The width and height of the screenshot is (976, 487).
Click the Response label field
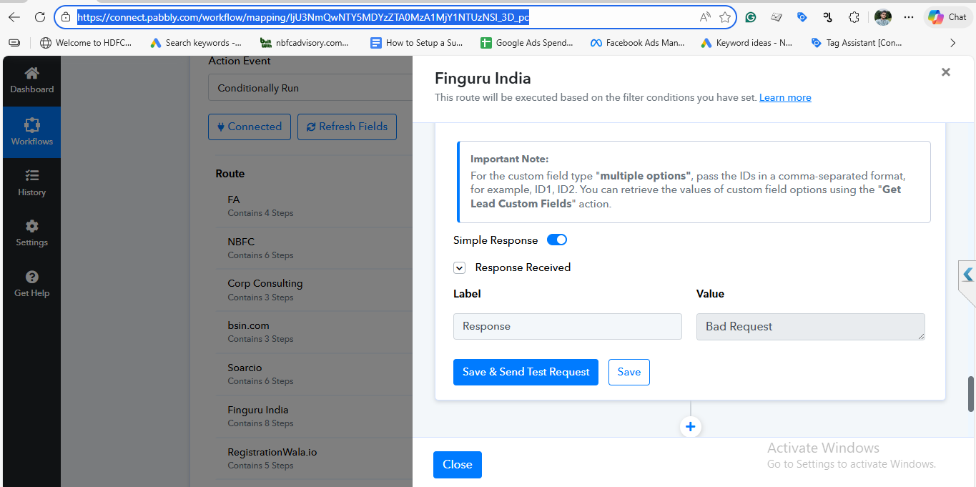pyautogui.click(x=568, y=326)
